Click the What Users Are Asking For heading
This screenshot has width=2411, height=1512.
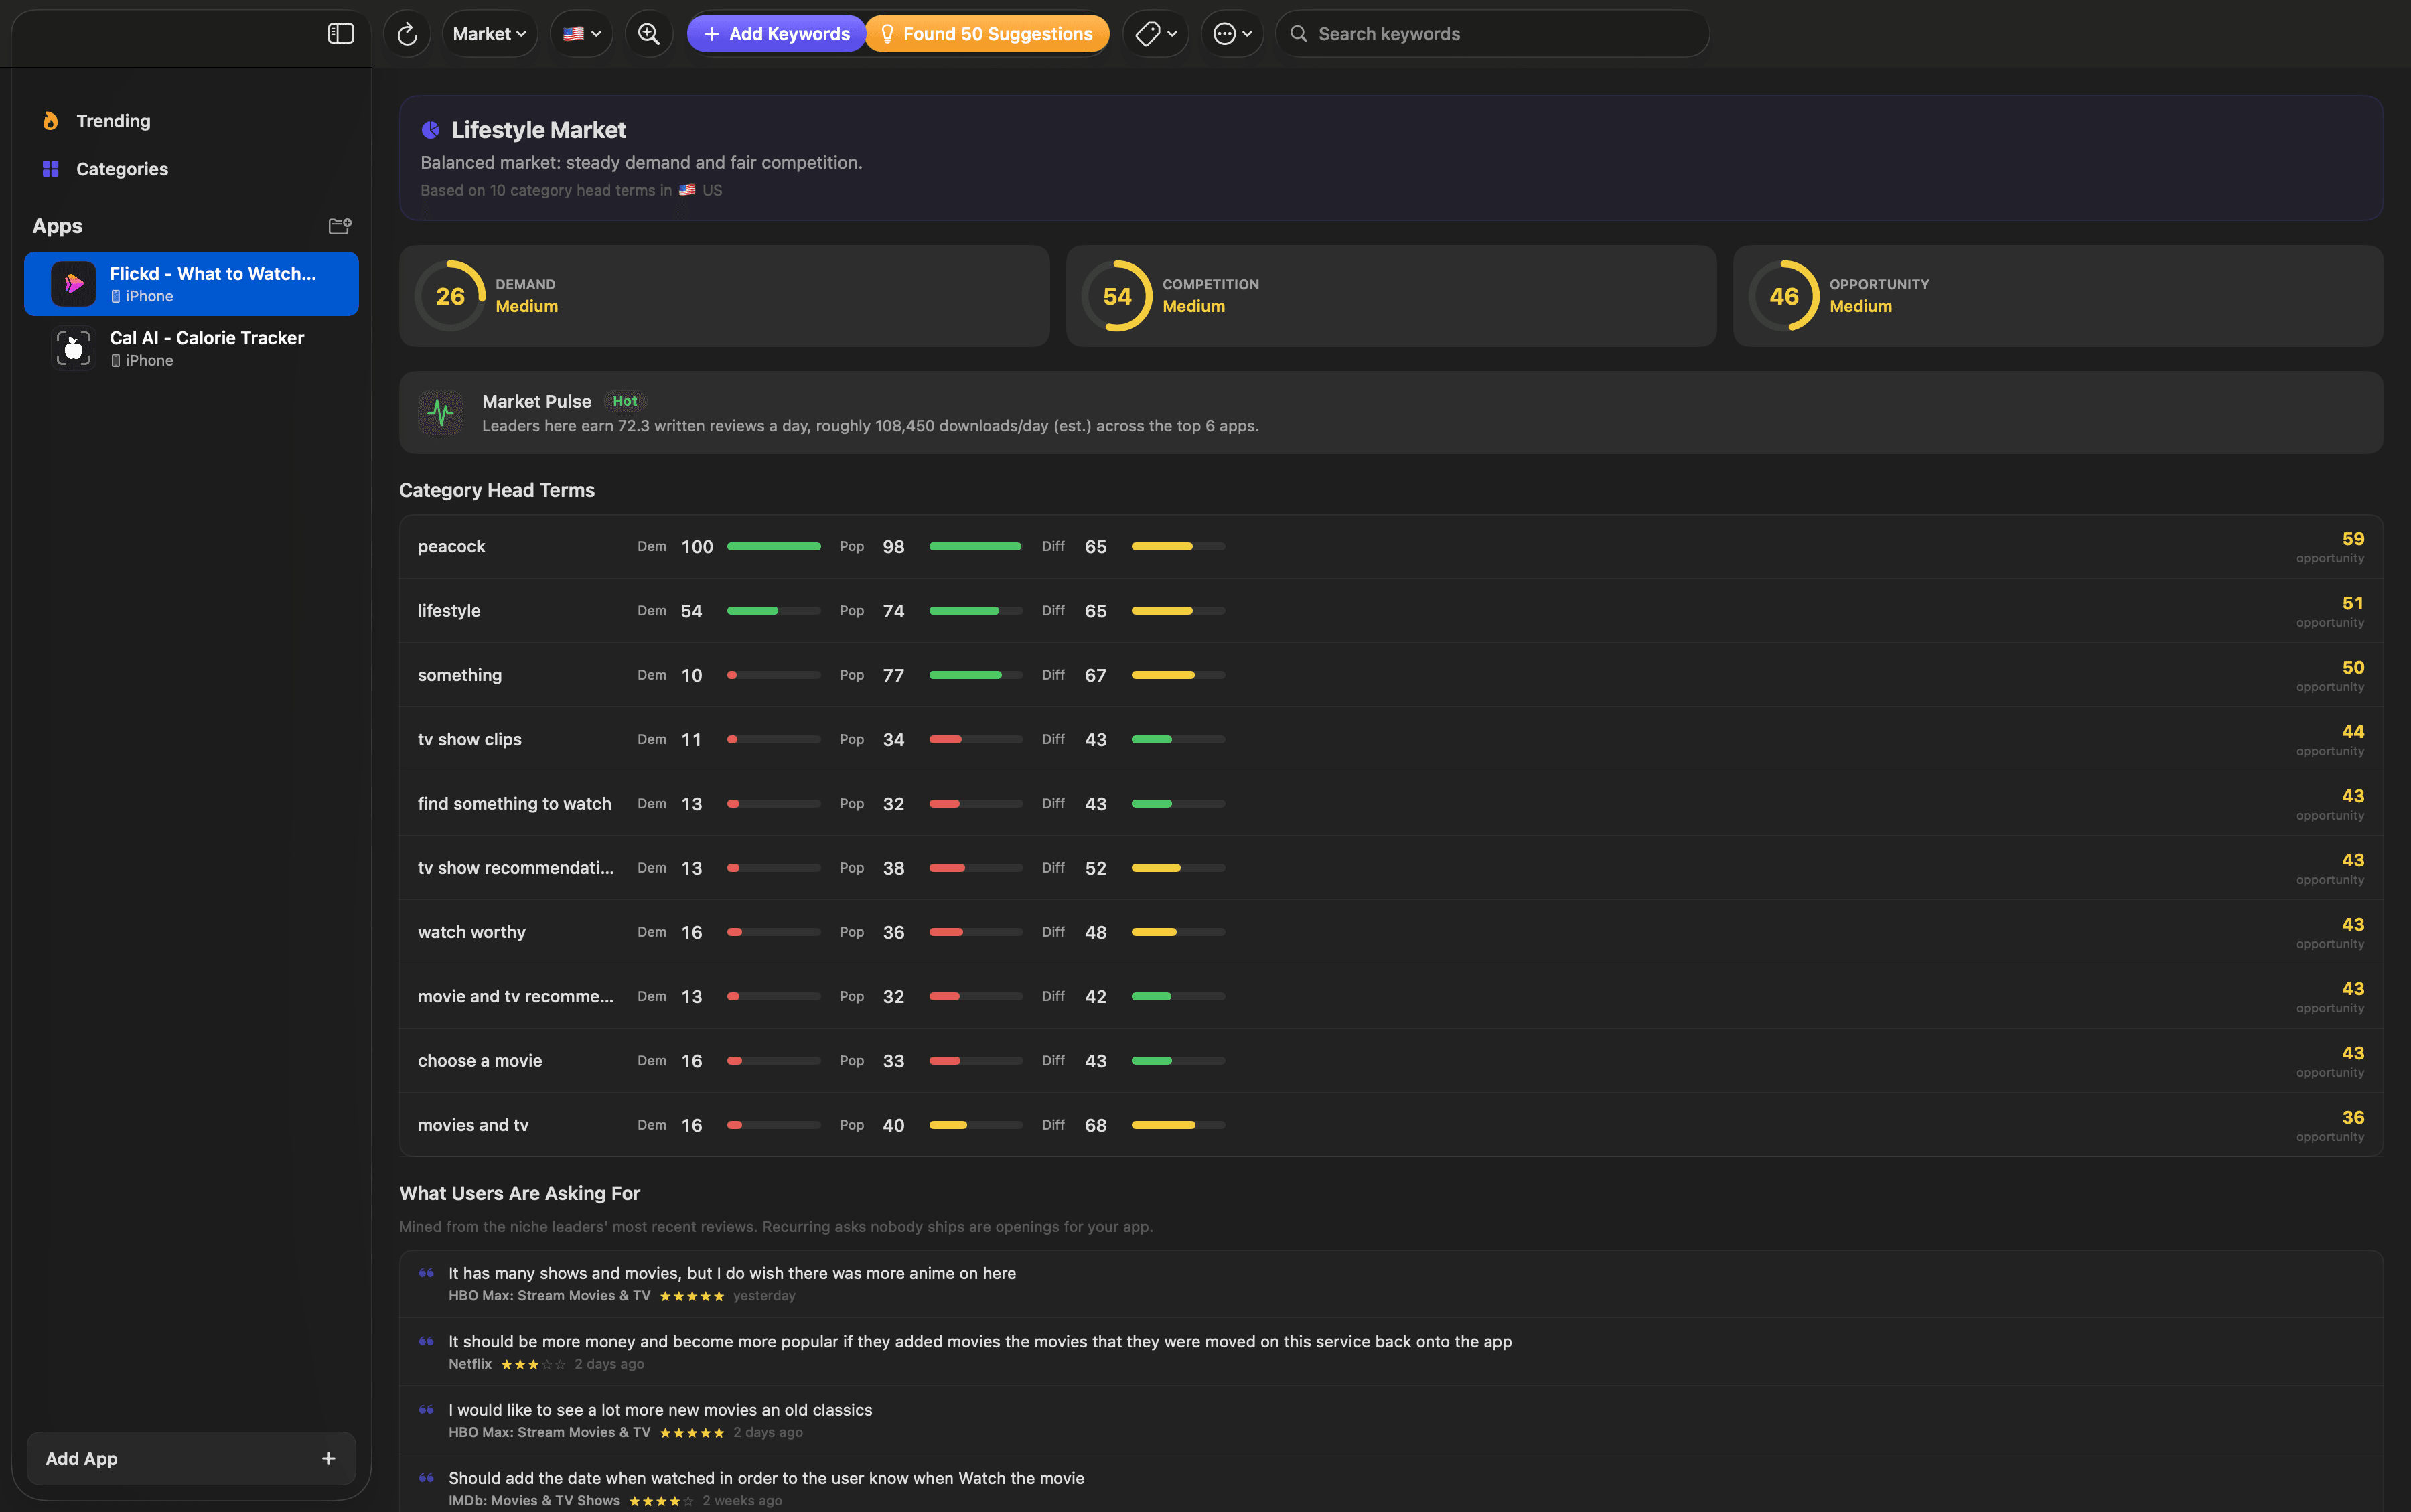520,1193
